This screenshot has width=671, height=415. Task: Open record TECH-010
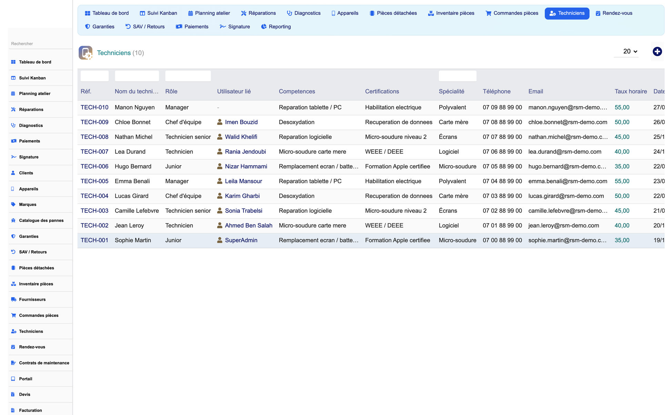[94, 107]
